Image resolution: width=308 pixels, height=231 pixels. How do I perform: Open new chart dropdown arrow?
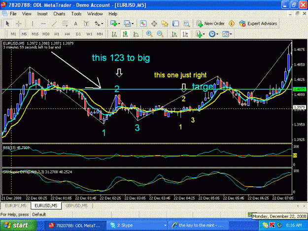coord(119,24)
